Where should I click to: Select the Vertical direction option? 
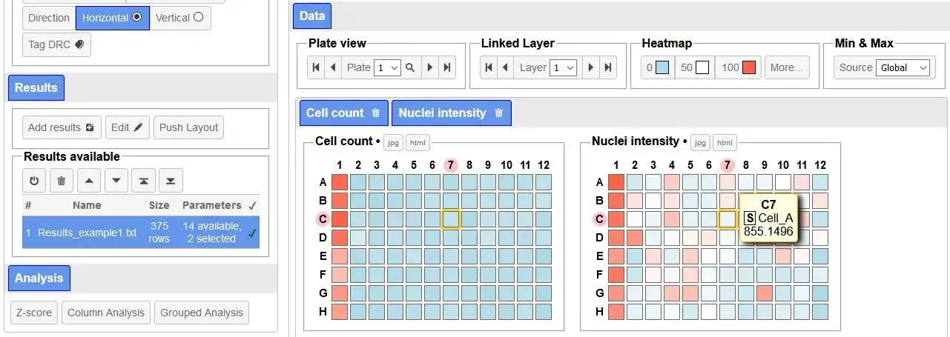(180, 18)
